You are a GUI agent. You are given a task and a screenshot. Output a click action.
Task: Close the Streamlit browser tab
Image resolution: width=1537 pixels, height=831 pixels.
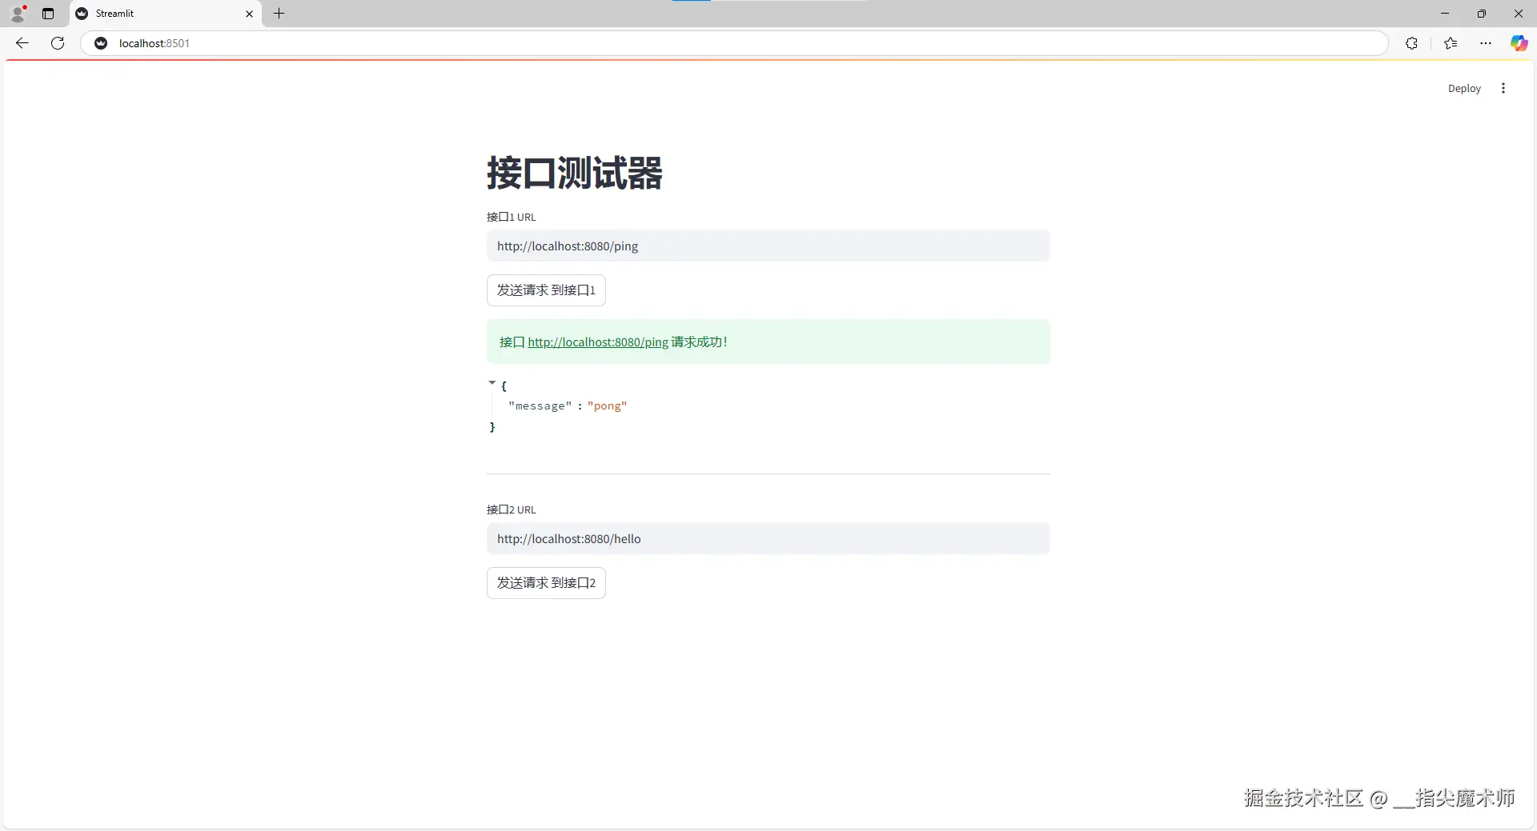pyautogui.click(x=249, y=14)
